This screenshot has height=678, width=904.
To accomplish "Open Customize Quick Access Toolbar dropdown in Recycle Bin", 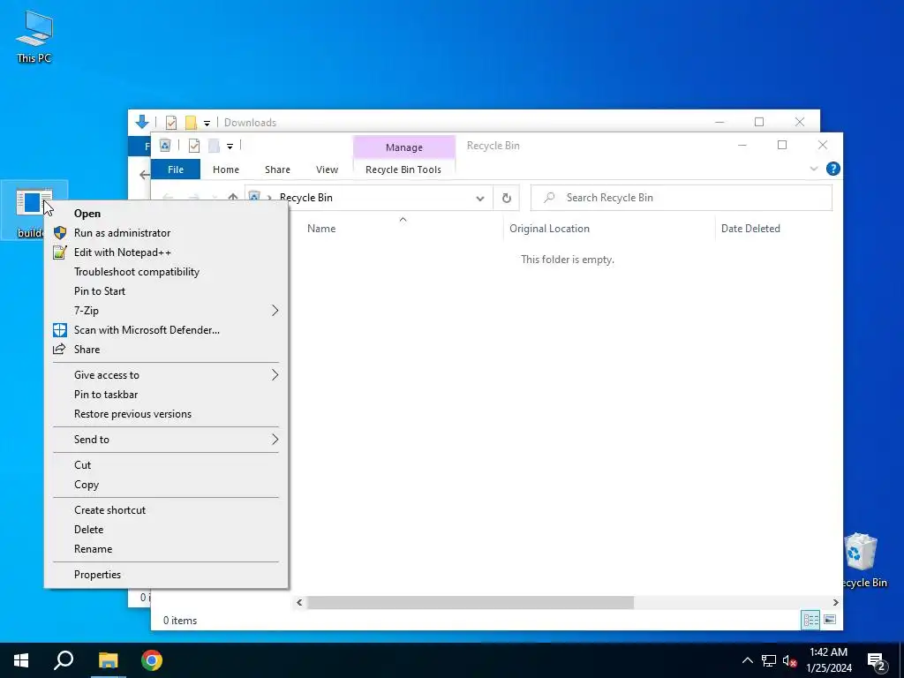I will 230,147.
